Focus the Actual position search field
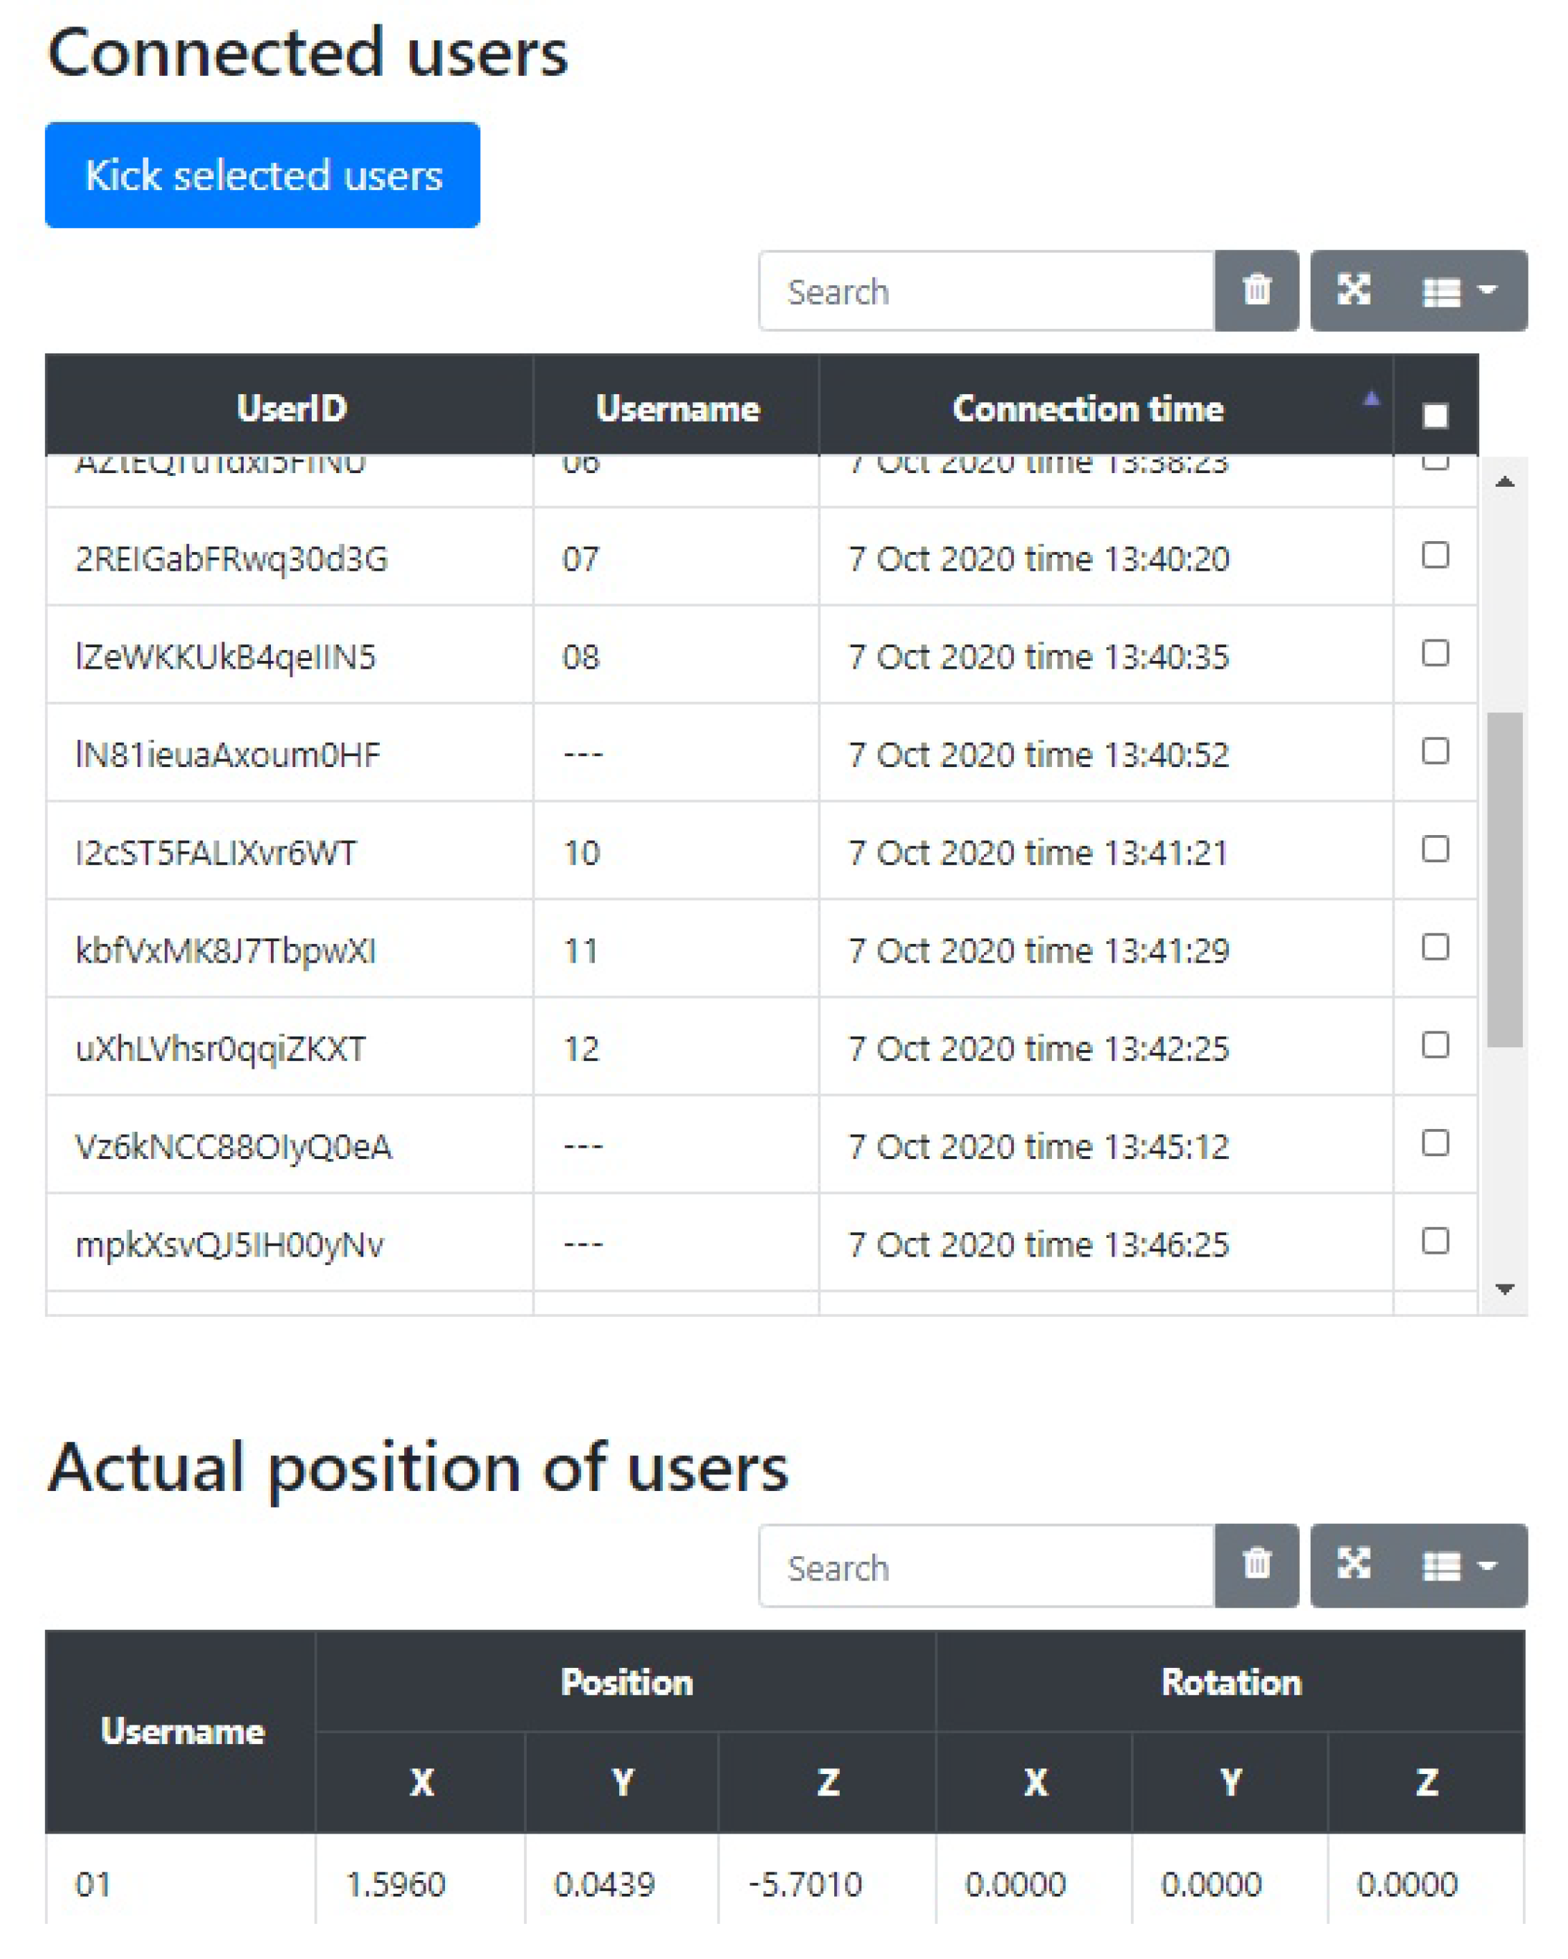The image size is (1568, 1959). point(987,1566)
